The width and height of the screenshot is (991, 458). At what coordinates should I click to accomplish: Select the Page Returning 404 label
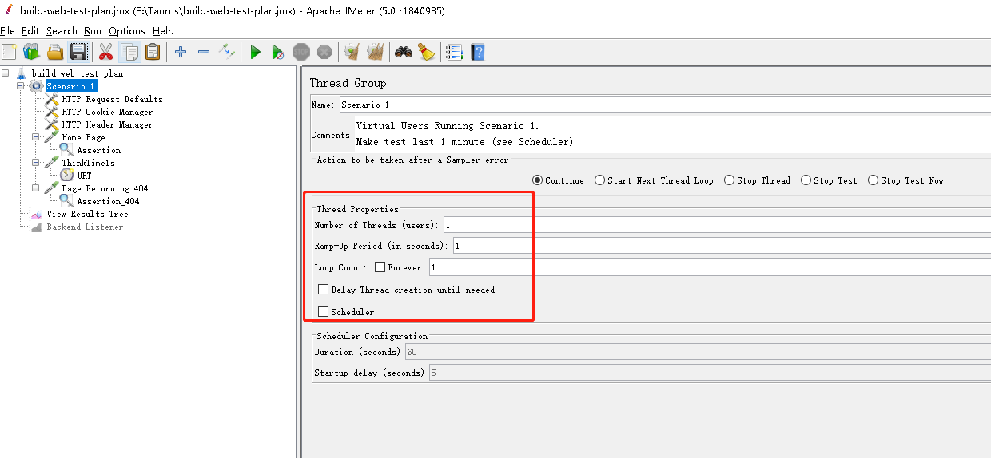click(105, 188)
